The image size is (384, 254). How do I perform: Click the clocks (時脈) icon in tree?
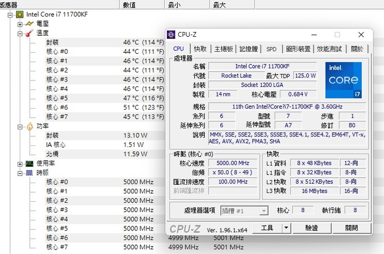coord(29,173)
